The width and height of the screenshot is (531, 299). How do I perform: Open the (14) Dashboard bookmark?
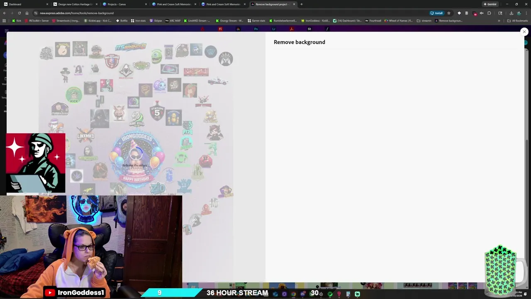(348, 21)
